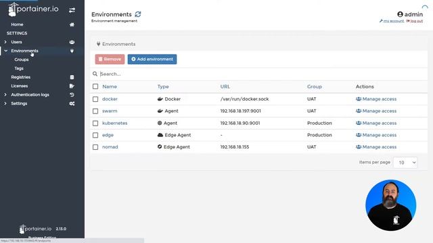Image resolution: width=433 pixels, height=243 pixels.
Task: Toggle sidebar collapse arrows icon
Action: 72,10
